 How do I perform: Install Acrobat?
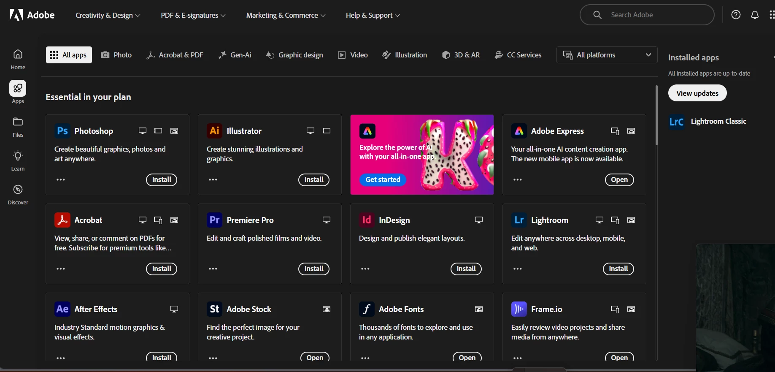coord(162,269)
